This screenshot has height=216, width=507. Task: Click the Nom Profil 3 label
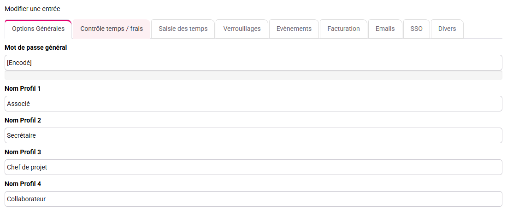pos(23,152)
